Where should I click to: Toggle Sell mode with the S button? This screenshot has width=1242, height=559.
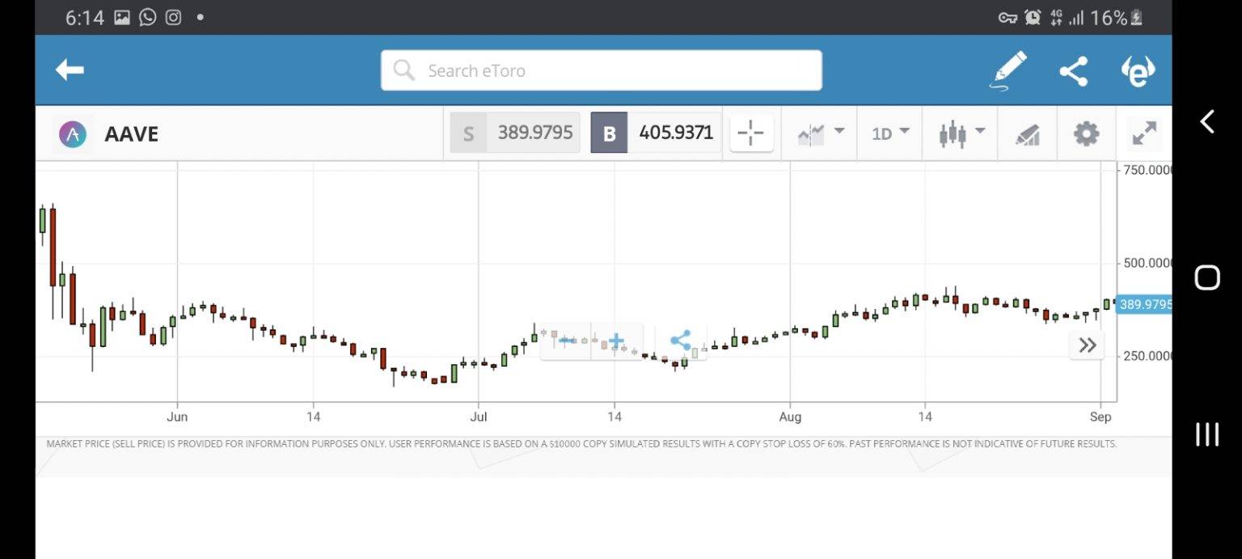point(469,132)
